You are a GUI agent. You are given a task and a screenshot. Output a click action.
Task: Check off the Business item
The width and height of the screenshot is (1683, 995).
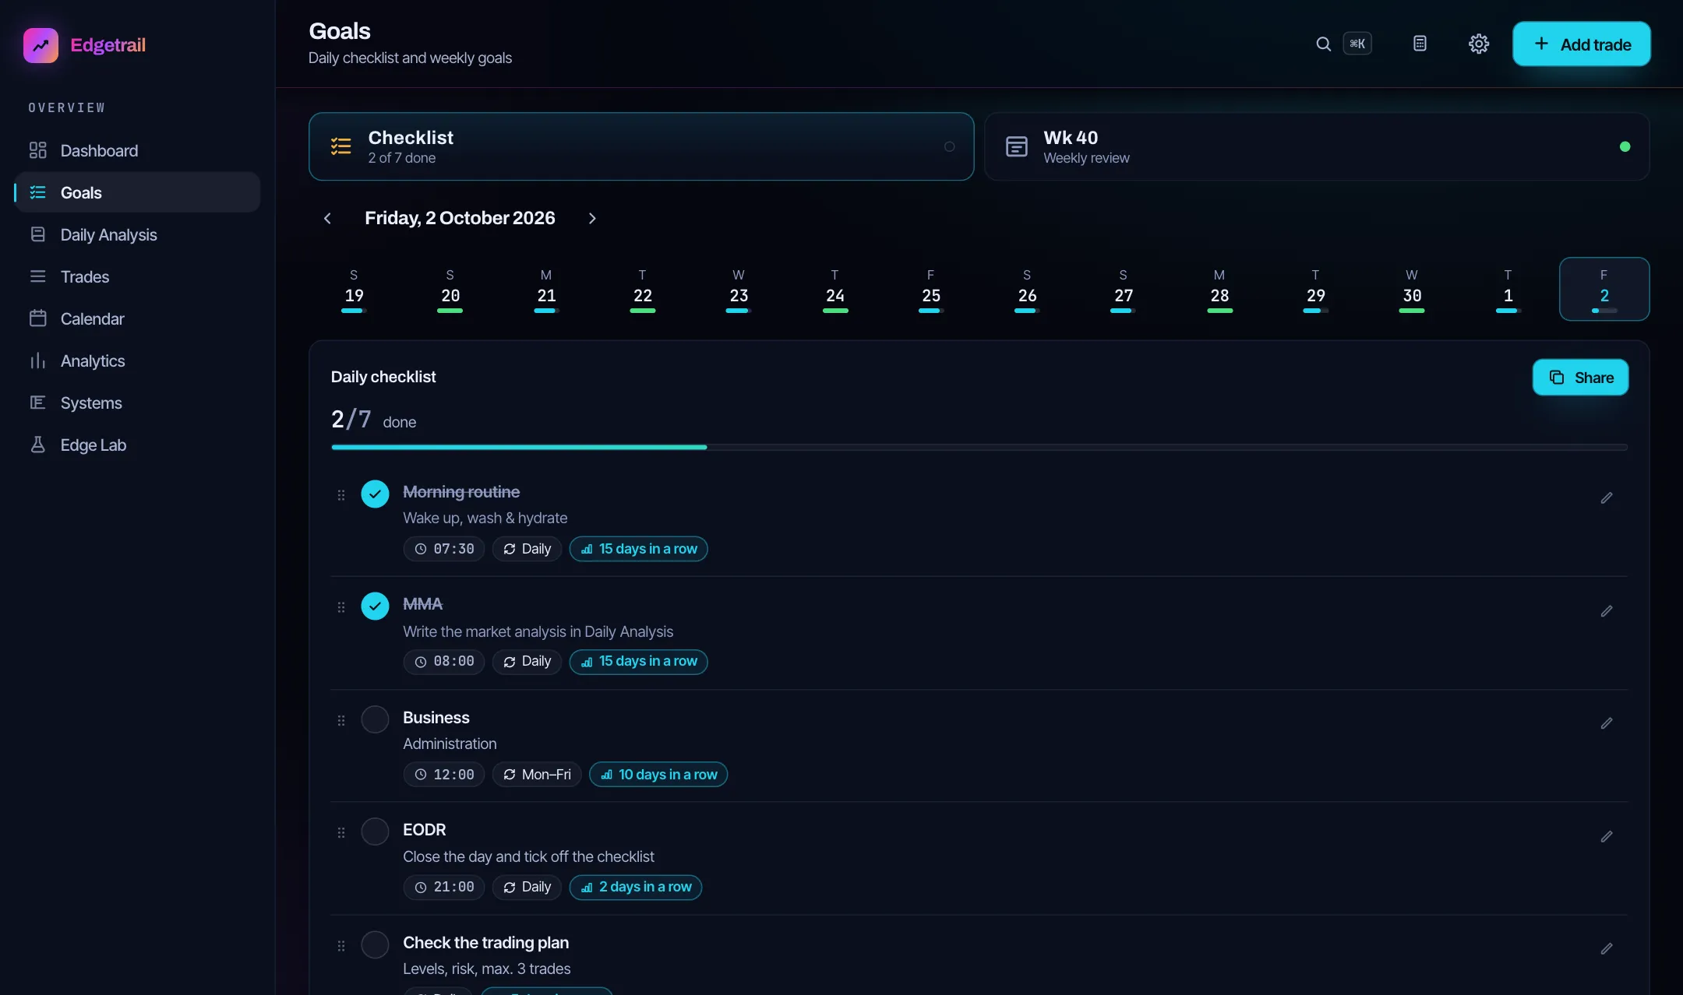375,719
